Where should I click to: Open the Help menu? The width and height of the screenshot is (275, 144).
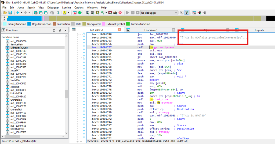[104, 8]
